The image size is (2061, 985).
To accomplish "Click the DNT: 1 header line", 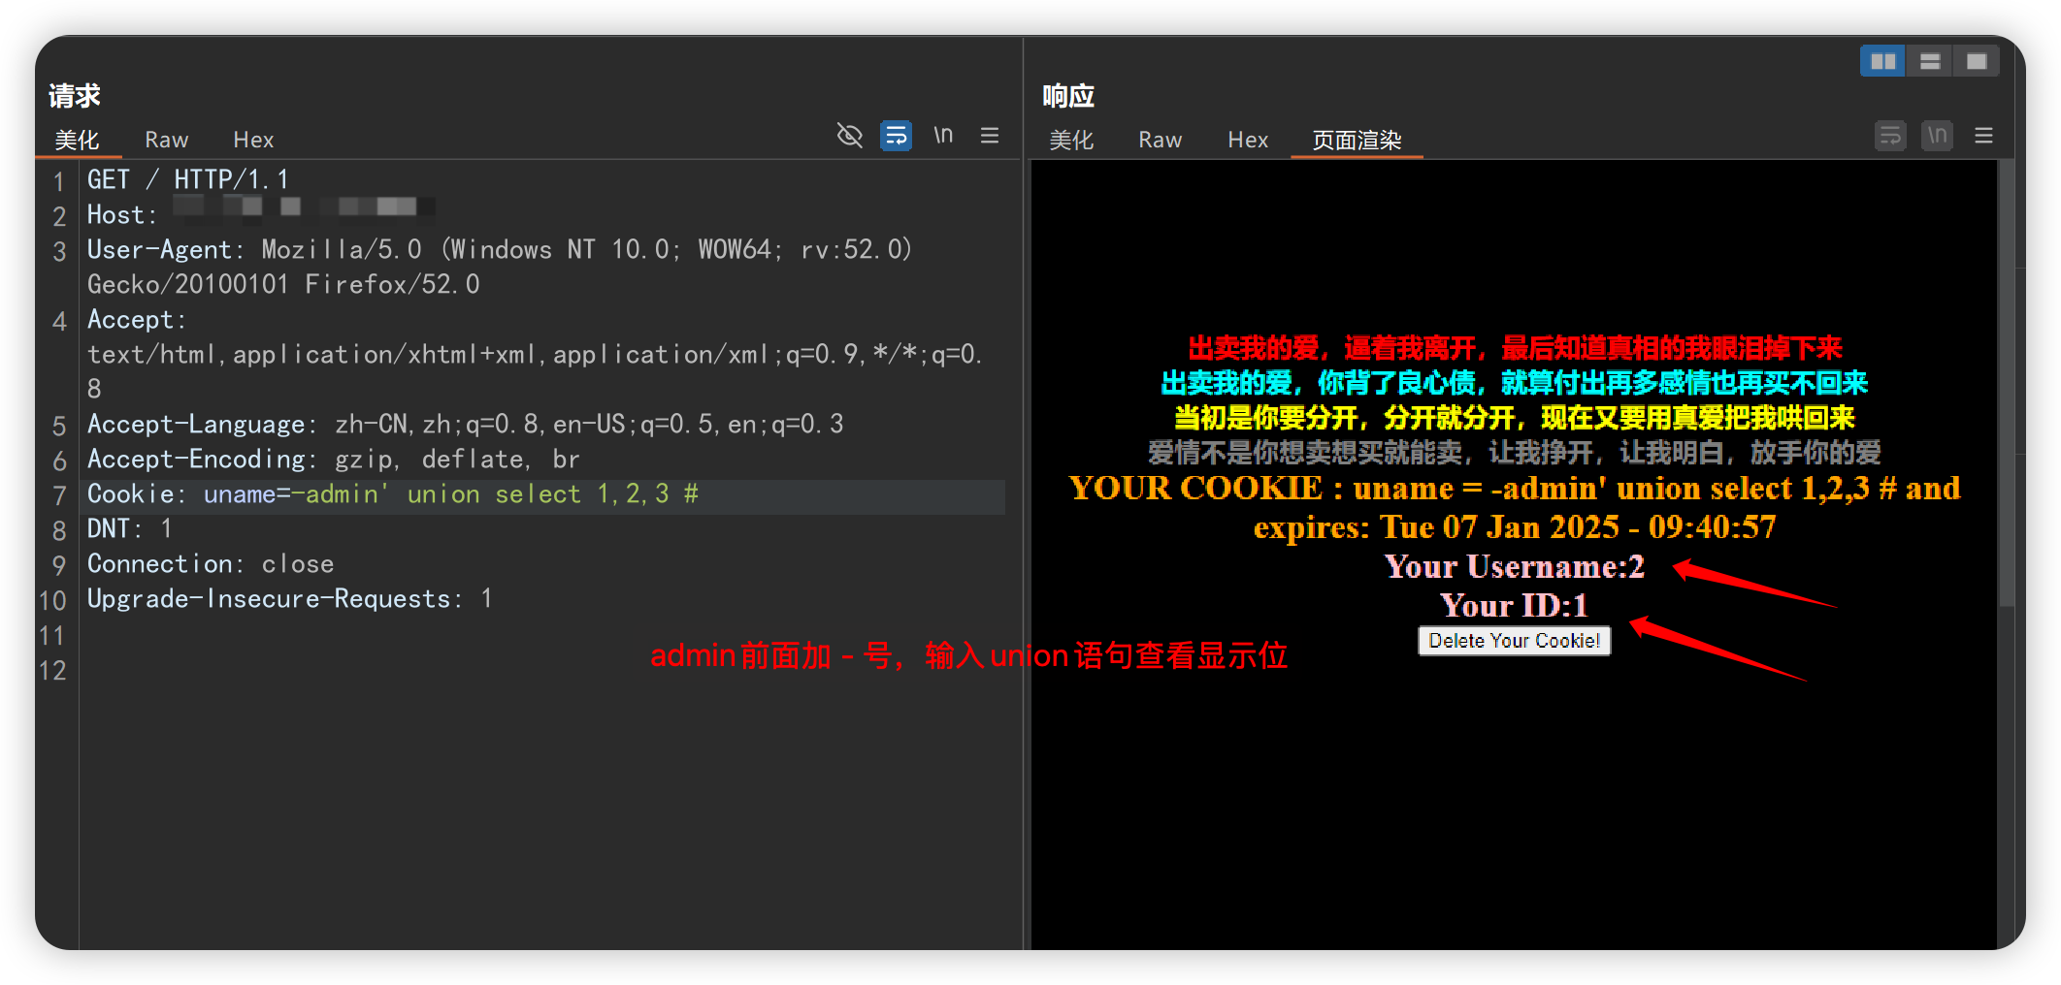I will (x=130, y=528).
